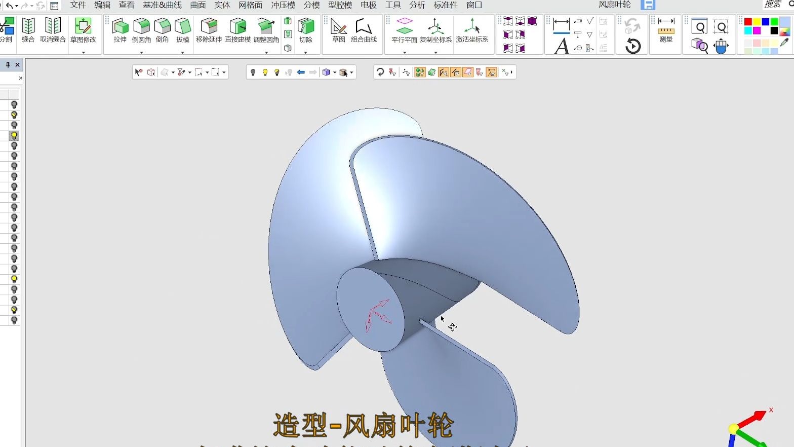
Task: Open the 分析 menu
Action: (417, 5)
